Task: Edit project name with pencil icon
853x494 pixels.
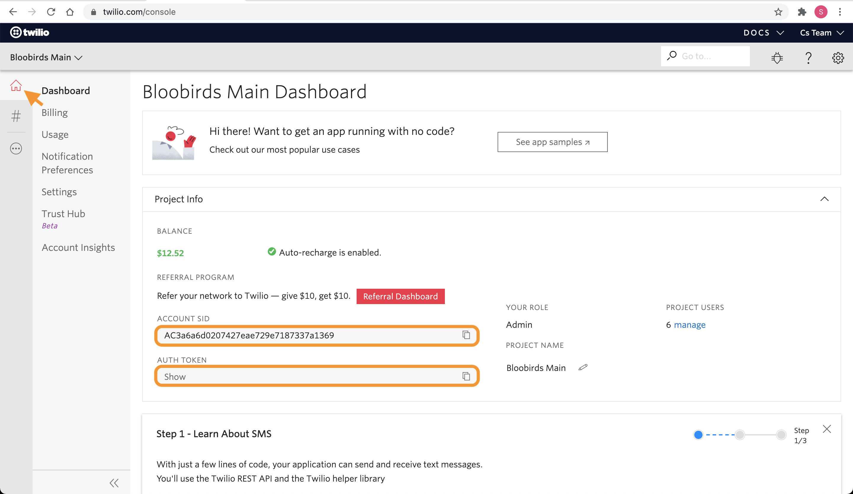Action: point(583,367)
